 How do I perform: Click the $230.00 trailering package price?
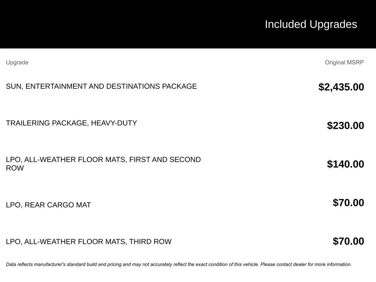(346, 126)
